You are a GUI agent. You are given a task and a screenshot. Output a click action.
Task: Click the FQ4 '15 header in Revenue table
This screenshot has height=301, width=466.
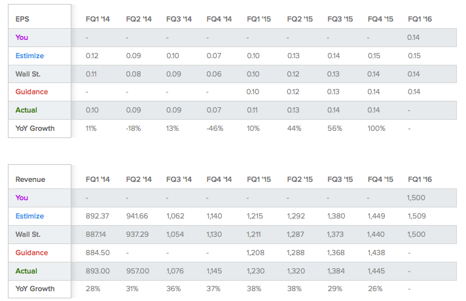380,179
